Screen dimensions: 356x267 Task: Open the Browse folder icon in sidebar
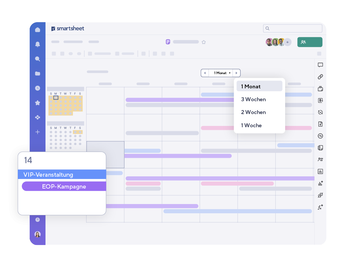tap(38, 74)
